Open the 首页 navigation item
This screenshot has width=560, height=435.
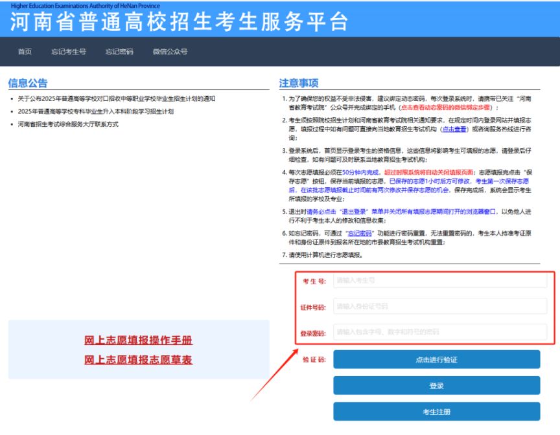pos(25,52)
